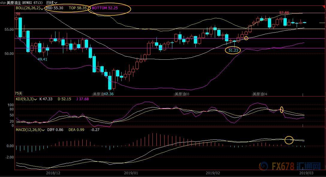Open the 日线 period dropdown
Screen dimensions: 326x177
52,3
